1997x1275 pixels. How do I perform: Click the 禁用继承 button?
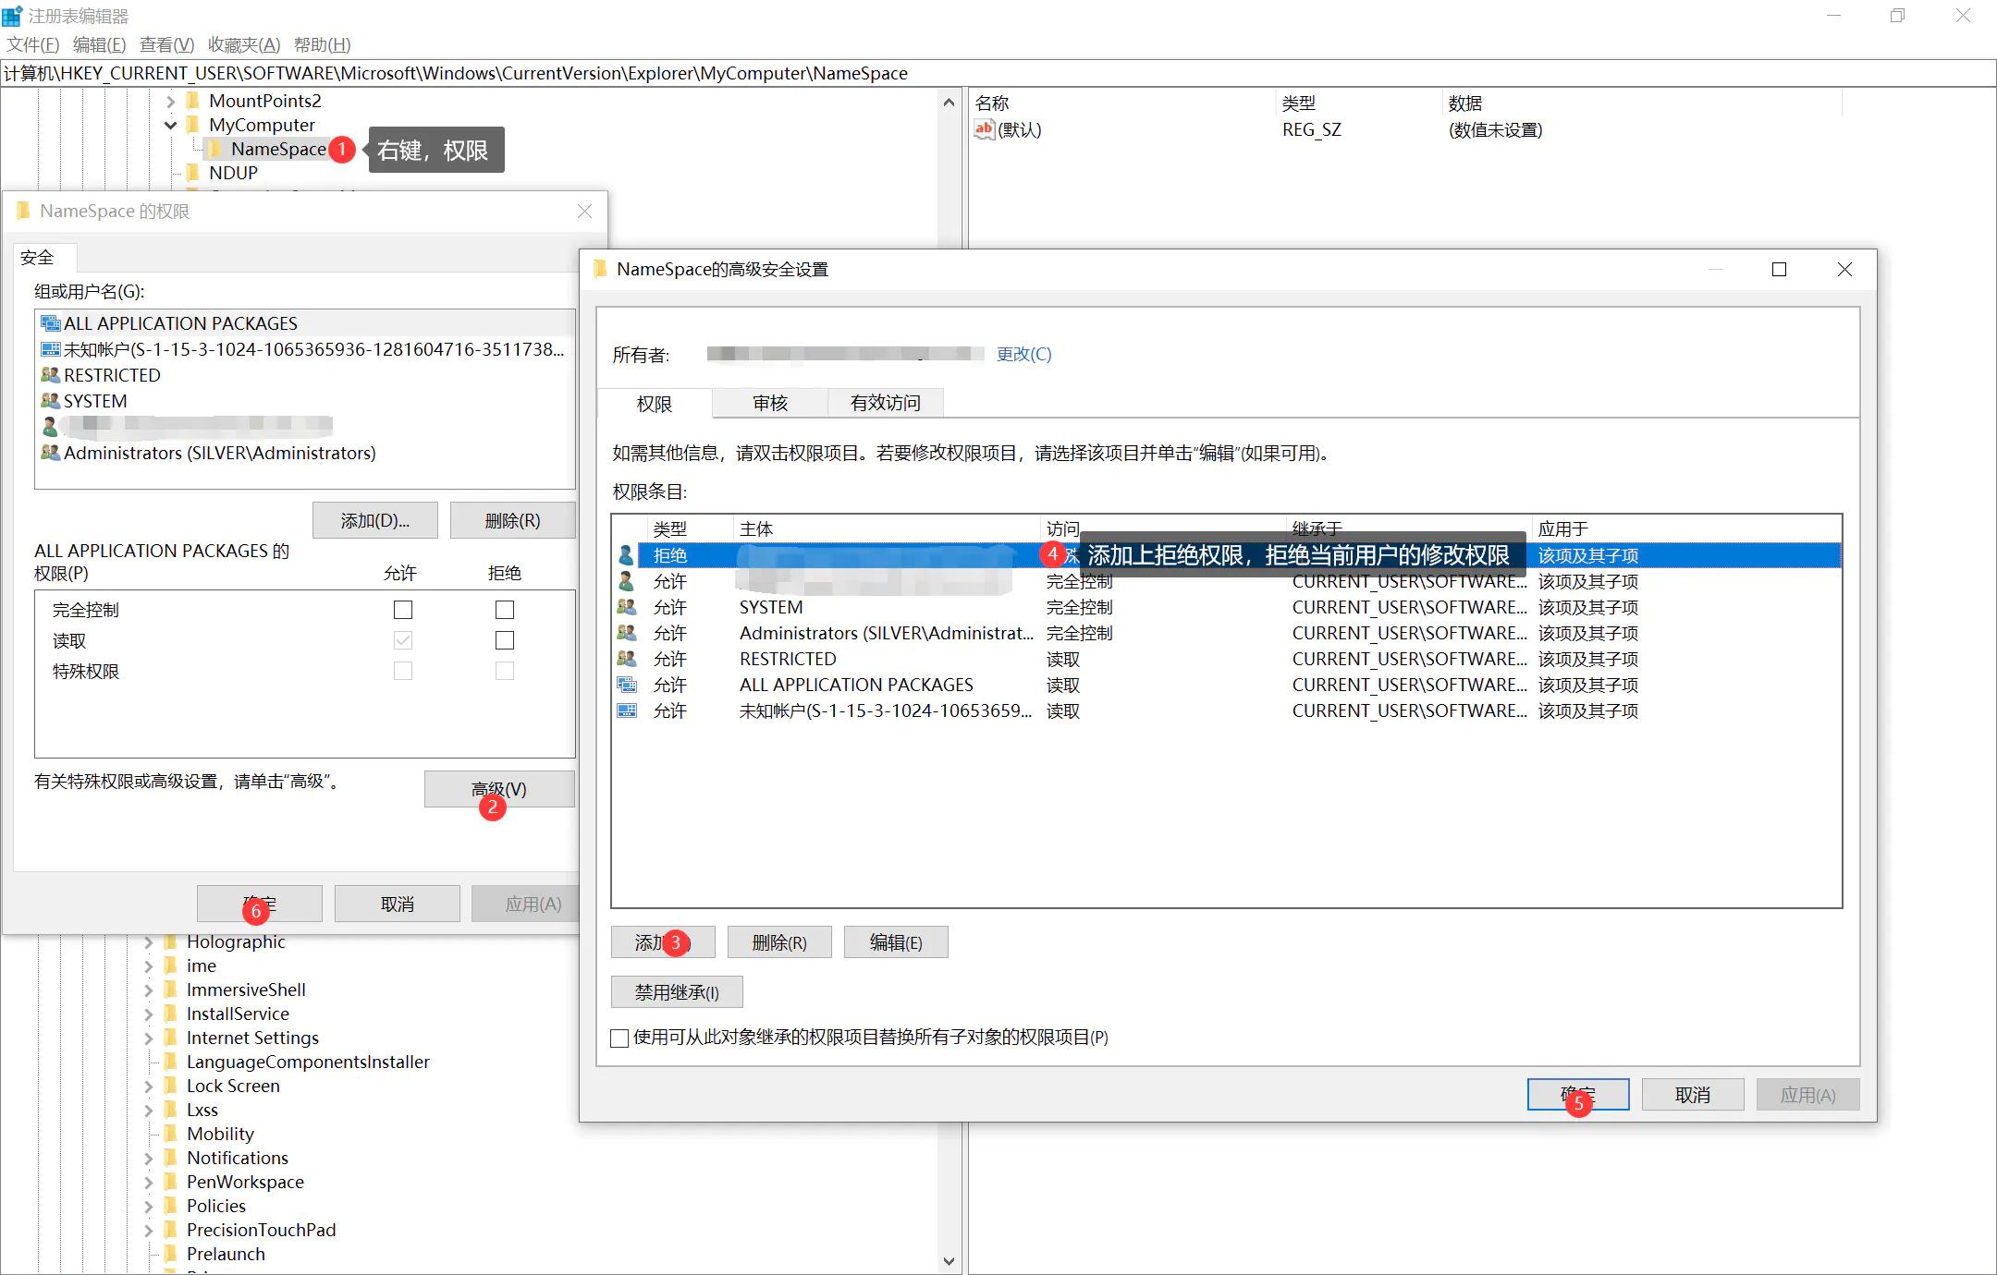point(676,992)
